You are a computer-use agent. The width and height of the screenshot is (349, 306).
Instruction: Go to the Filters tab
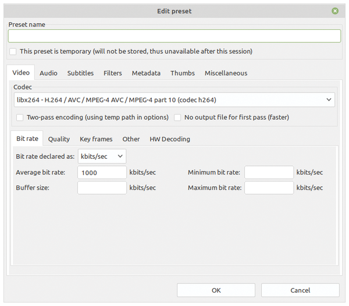click(113, 73)
